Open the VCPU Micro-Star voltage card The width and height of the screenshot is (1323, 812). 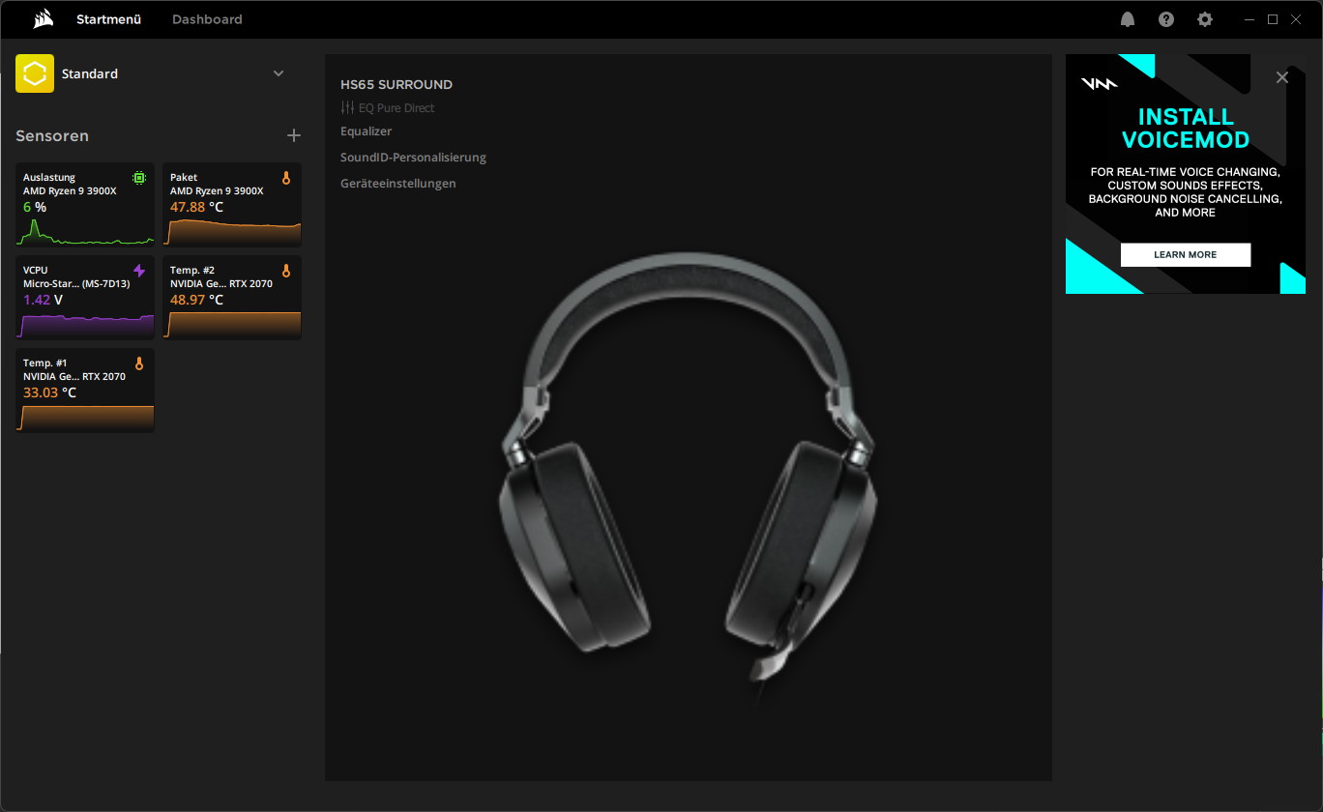85,298
